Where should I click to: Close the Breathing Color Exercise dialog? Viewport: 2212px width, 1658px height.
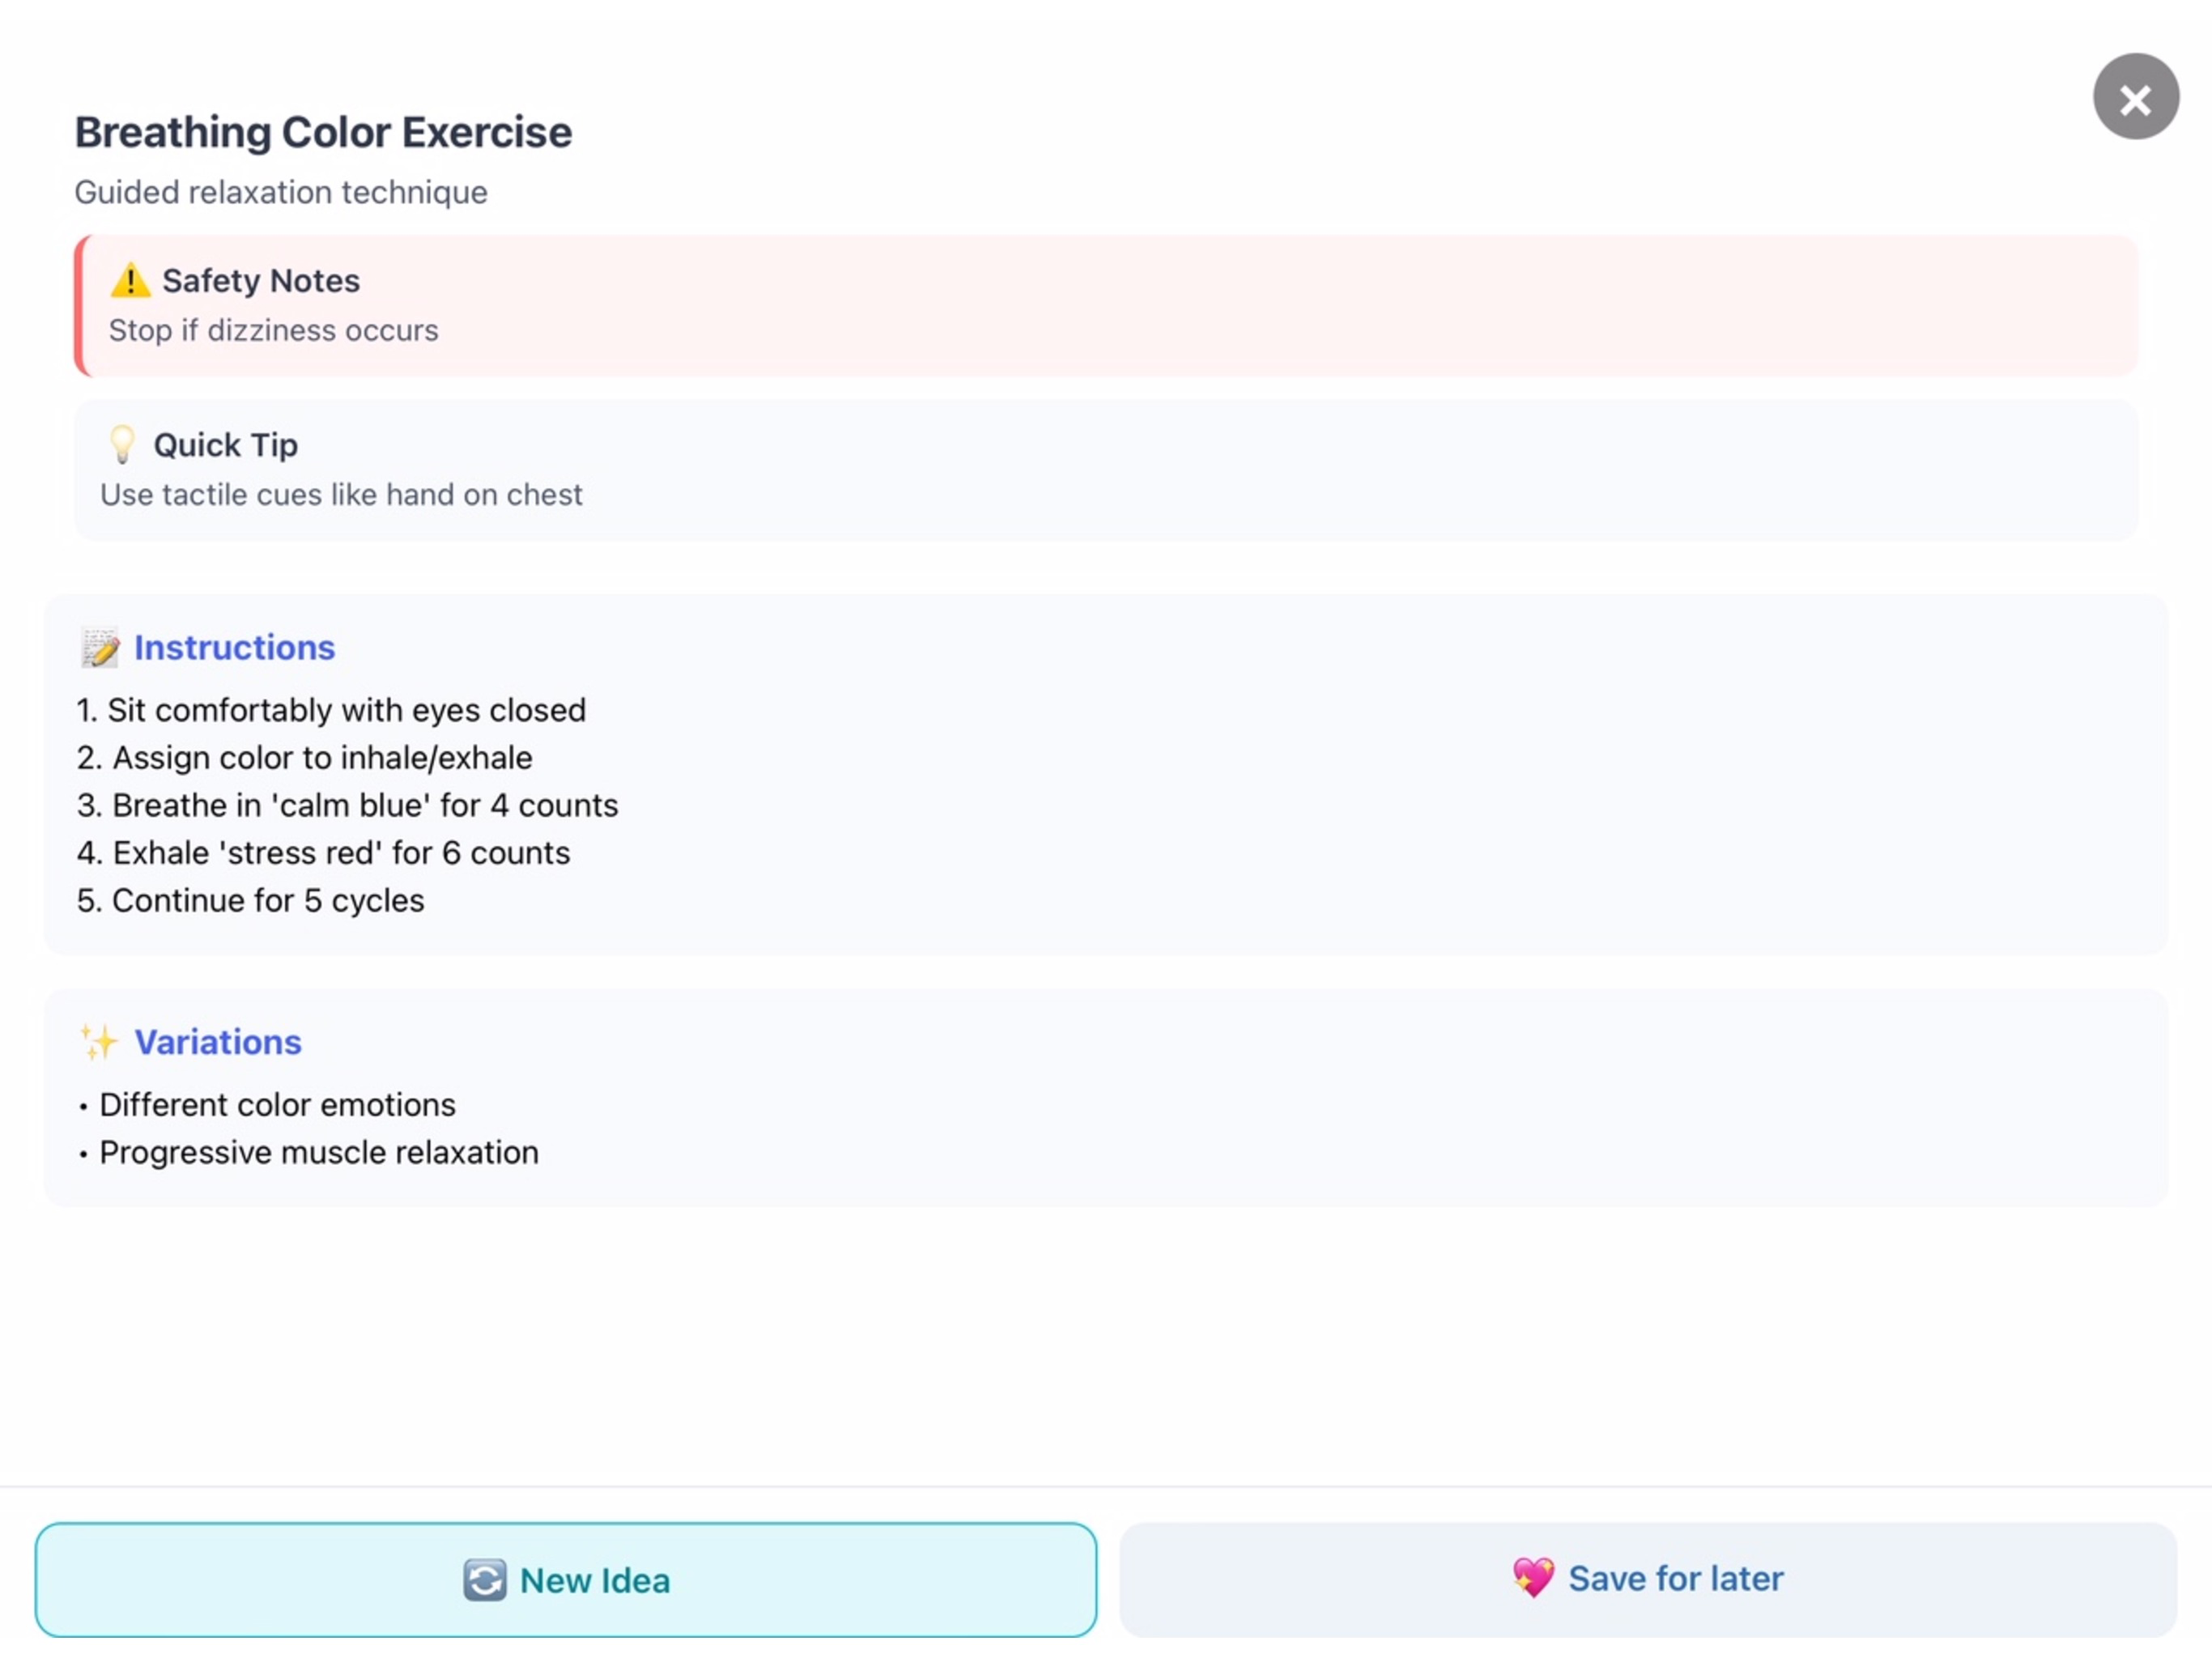(x=2135, y=97)
